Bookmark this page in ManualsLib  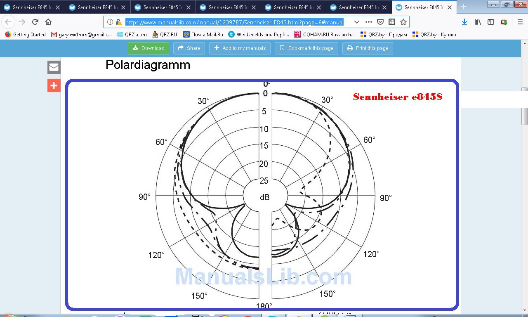click(306, 48)
